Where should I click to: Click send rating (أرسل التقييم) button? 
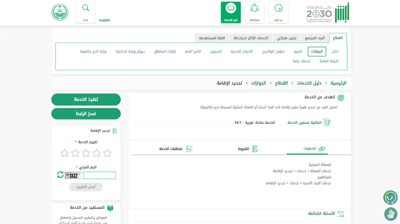tap(86, 187)
